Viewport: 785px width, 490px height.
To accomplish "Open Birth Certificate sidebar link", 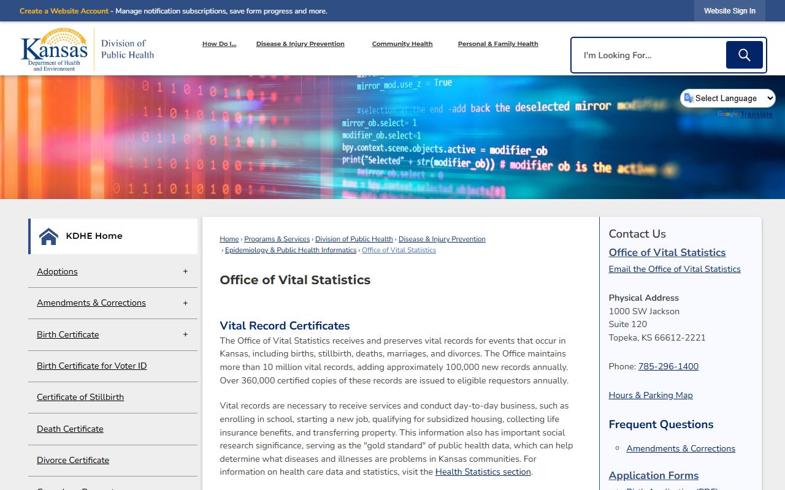I will pos(67,334).
